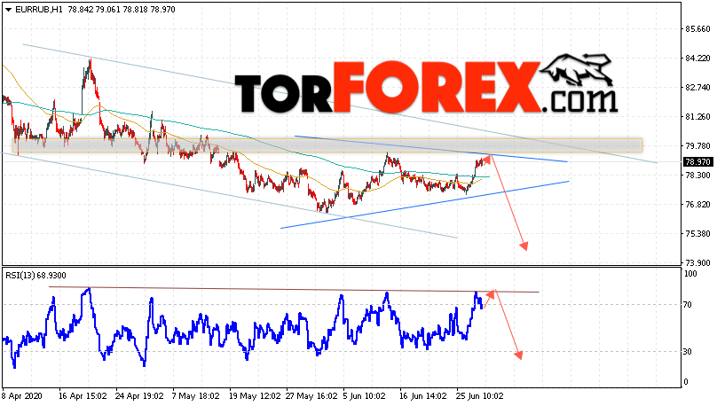
Task: Click the RSI(13) 68.9300 indicator label
Action: tap(35, 276)
